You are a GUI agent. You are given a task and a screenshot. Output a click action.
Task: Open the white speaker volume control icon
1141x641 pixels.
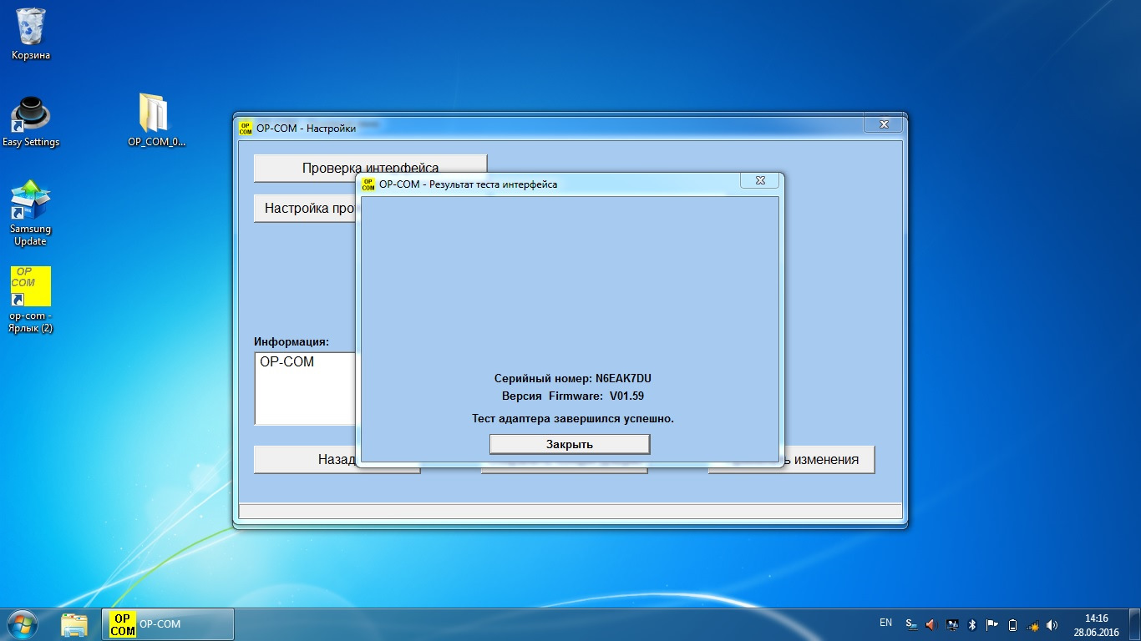tap(1052, 624)
